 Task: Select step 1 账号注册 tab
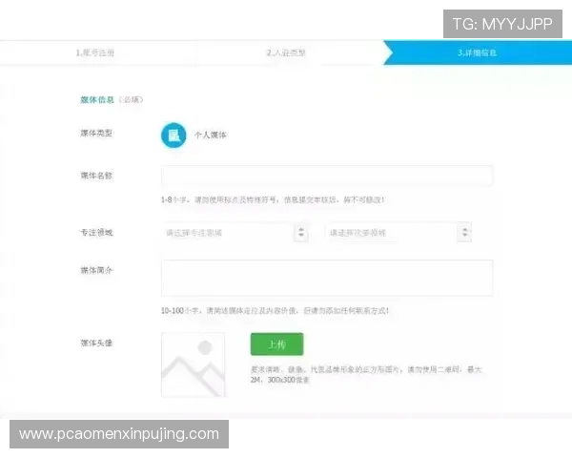95,53
